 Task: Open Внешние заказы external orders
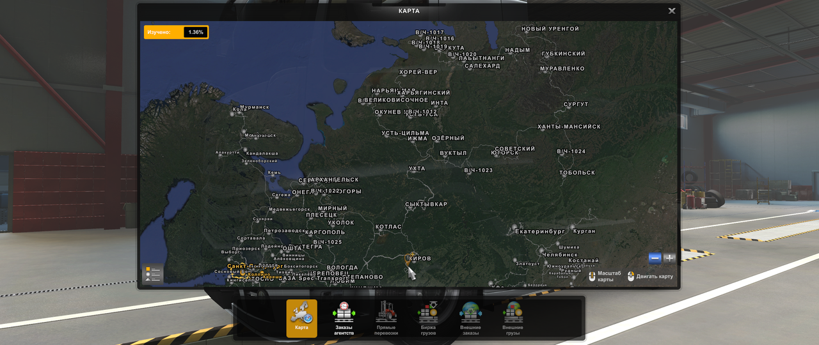tap(470, 318)
